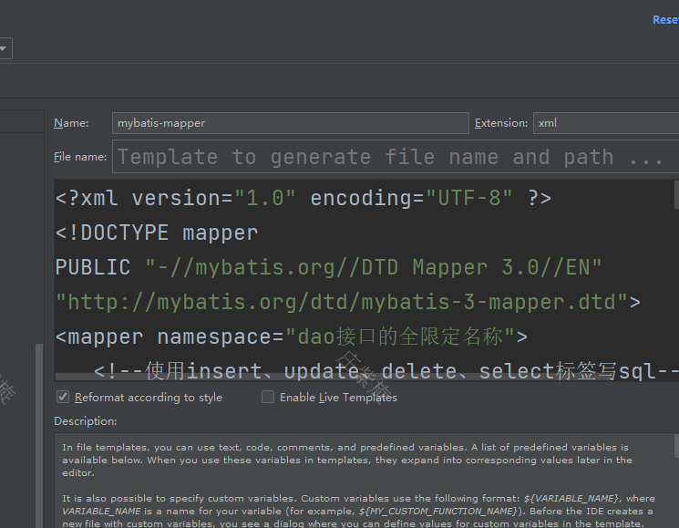Click the xml version declaration line
The width and height of the screenshot is (679, 528).
pos(303,199)
